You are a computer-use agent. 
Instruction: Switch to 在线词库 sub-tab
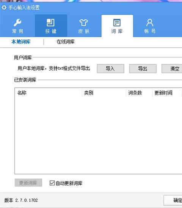coord(66,42)
